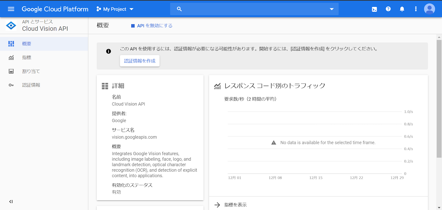Click the 'API とサービス' sidebar header text
442x210 pixels.
coord(37,21)
